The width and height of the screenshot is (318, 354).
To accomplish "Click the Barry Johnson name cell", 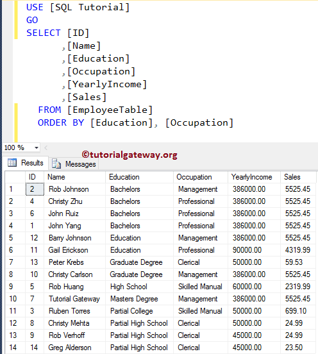I will pyautogui.click(x=75, y=238).
